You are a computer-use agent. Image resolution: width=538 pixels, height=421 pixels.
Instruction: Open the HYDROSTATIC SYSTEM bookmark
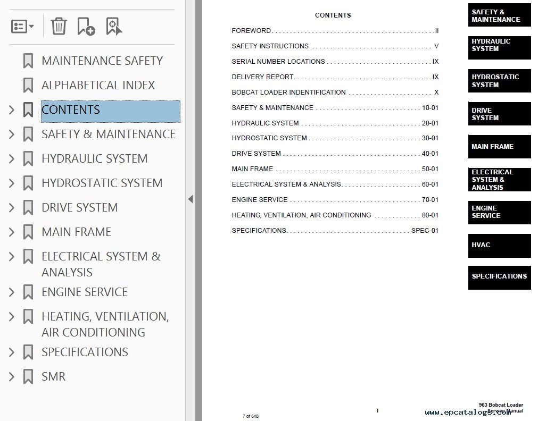click(x=102, y=183)
